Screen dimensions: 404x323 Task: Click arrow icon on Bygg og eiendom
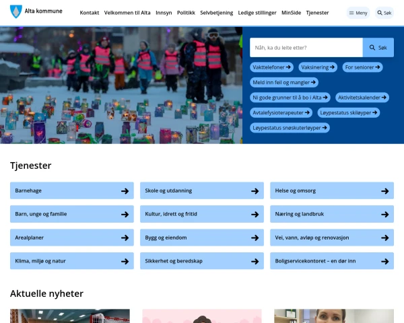[x=255, y=238]
